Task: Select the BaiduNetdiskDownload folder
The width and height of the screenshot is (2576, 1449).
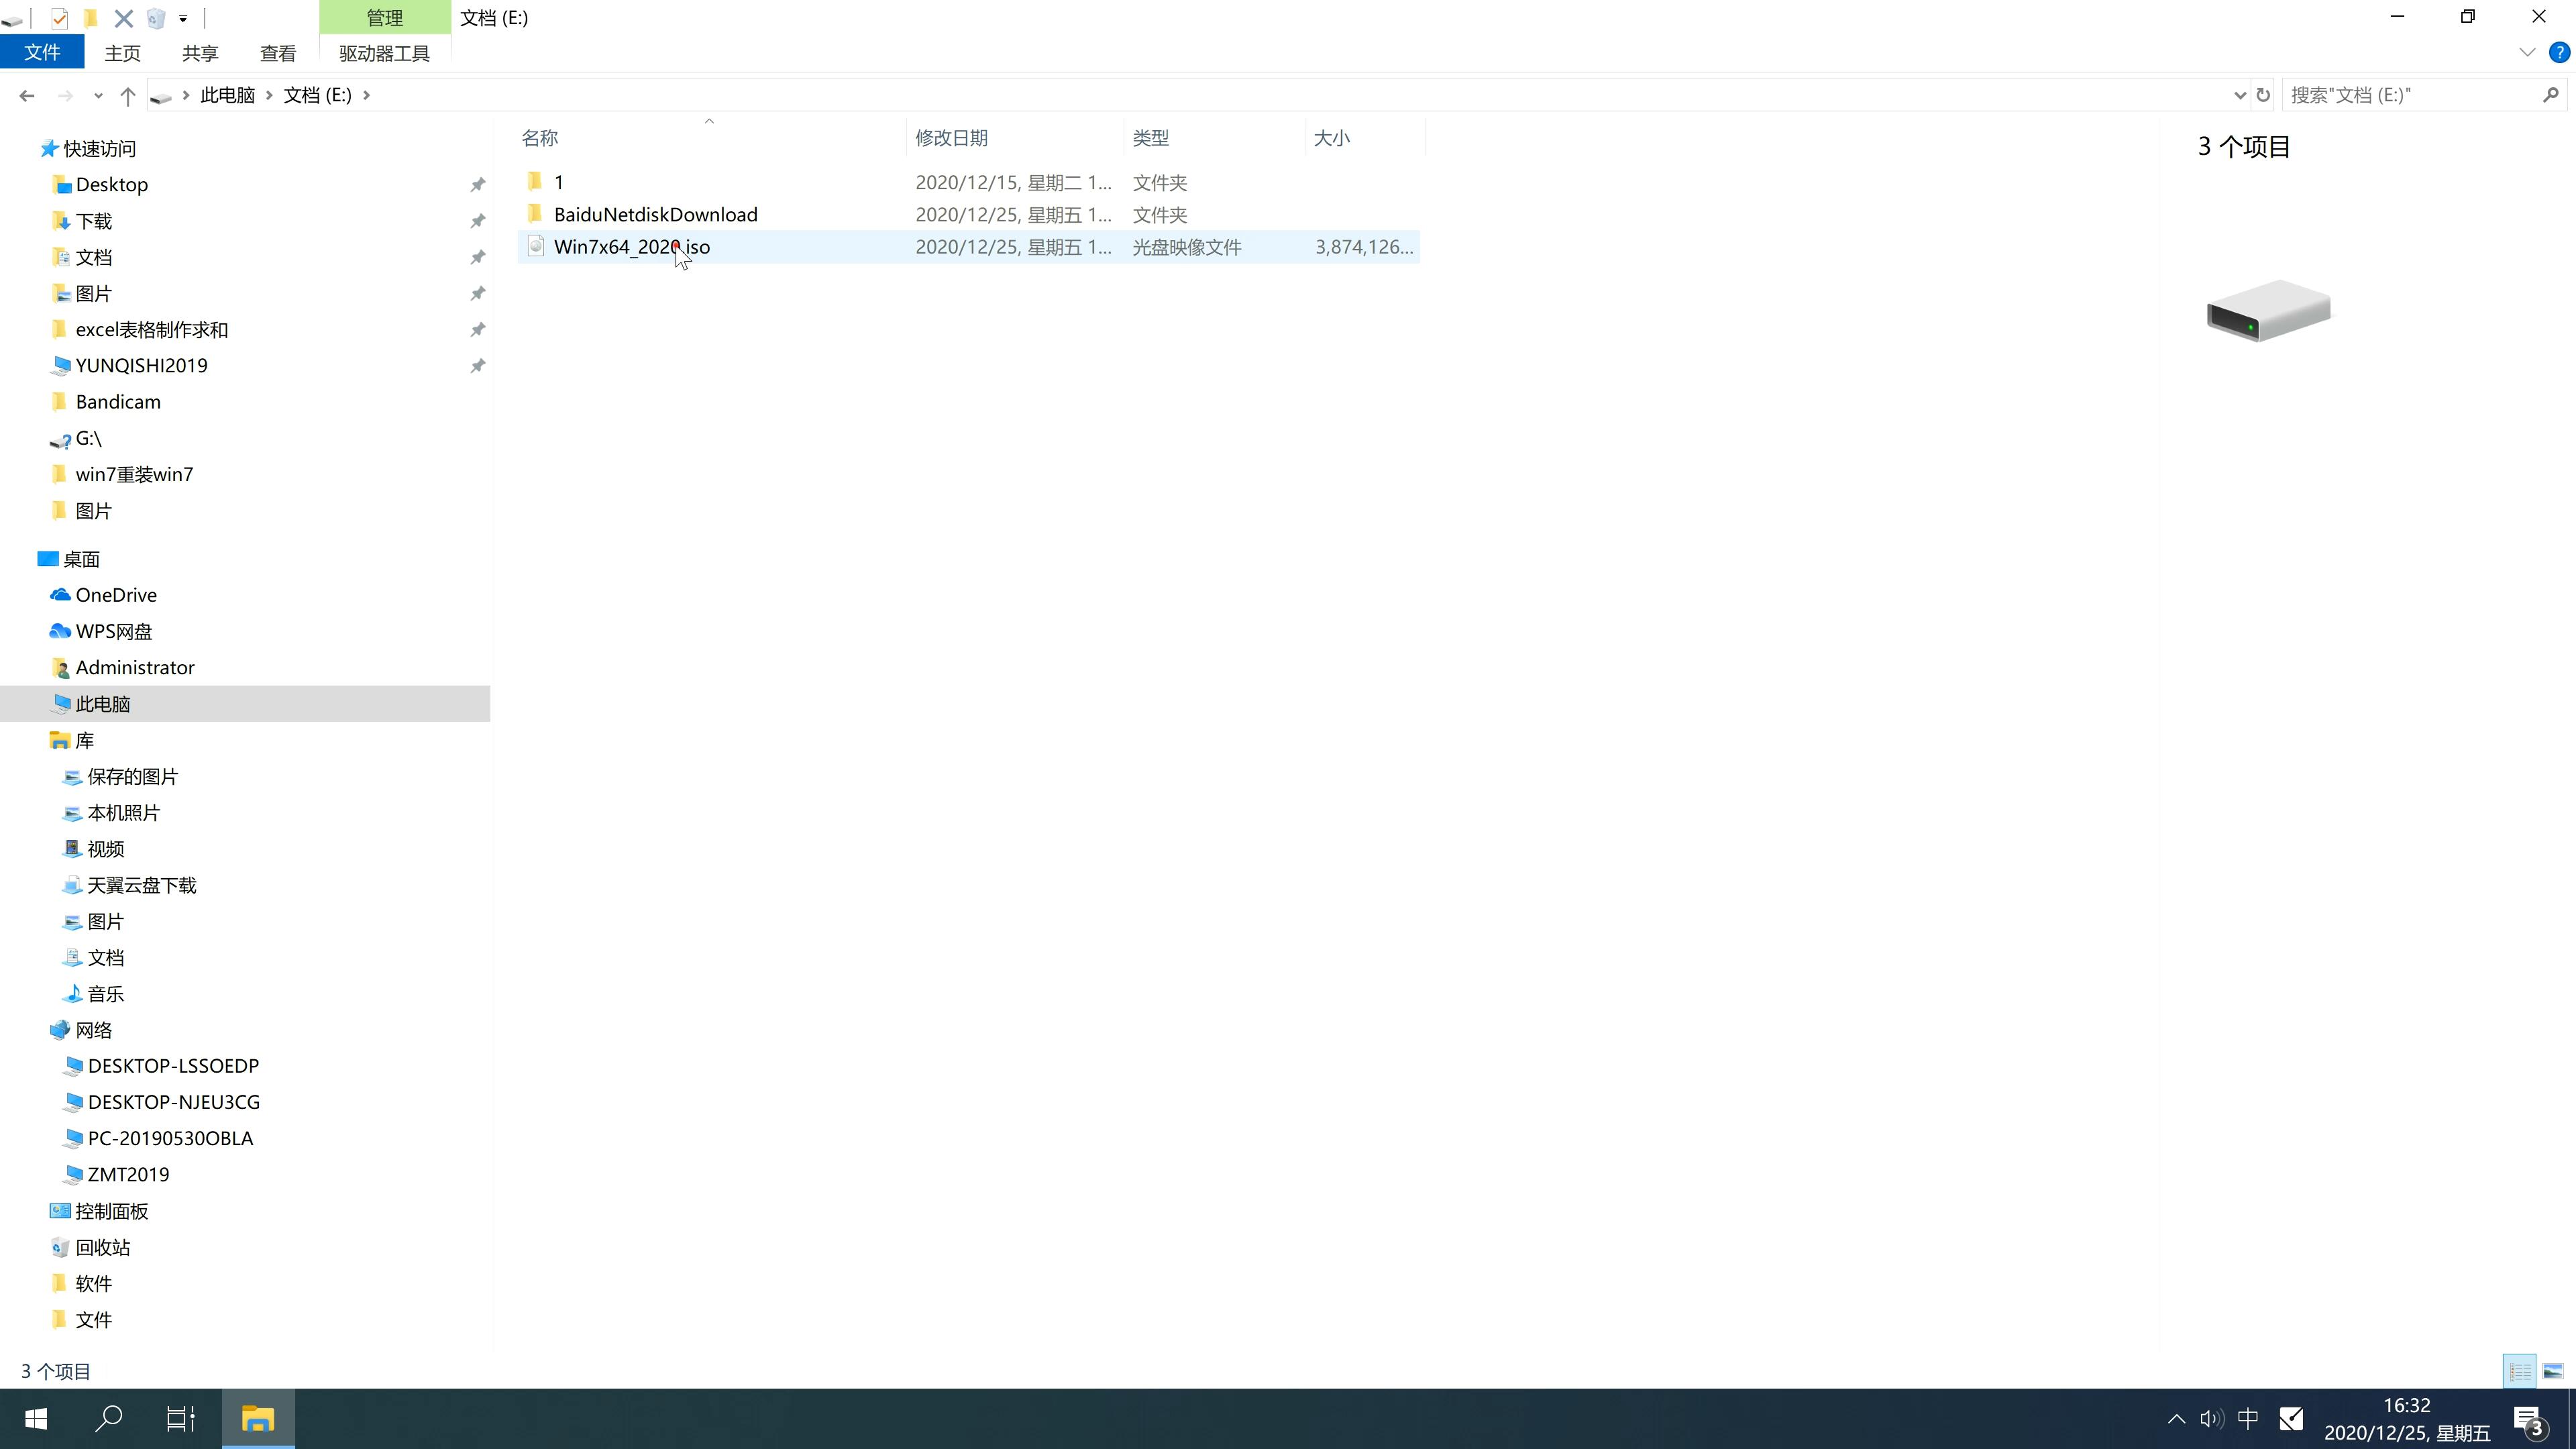Action: [x=655, y=214]
